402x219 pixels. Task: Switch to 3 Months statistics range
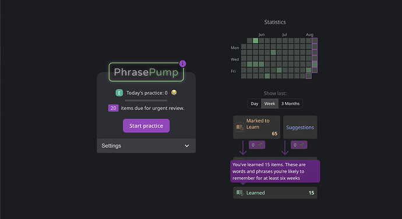290,103
